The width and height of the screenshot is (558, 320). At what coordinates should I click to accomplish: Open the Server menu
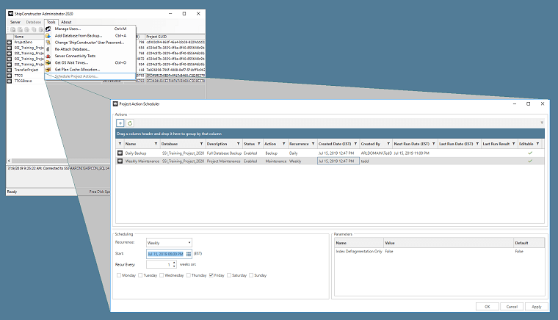tap(15, 22)
